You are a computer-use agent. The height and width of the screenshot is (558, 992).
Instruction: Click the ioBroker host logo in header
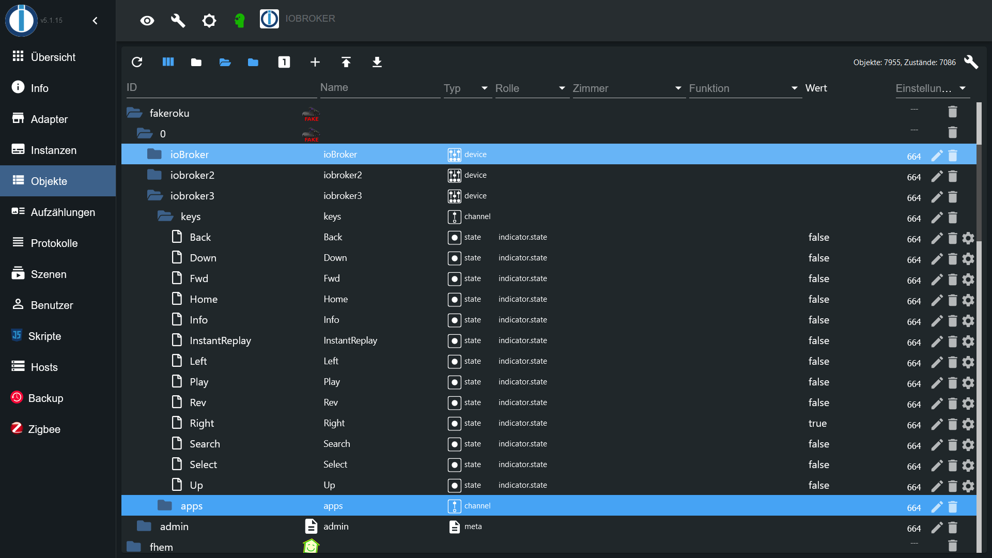click(x=269, y=19)
